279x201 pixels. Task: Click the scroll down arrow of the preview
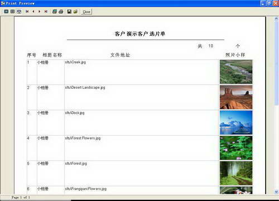[x=276, y=192]
